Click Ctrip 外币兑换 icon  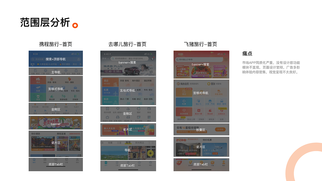(x=35, y=105)
